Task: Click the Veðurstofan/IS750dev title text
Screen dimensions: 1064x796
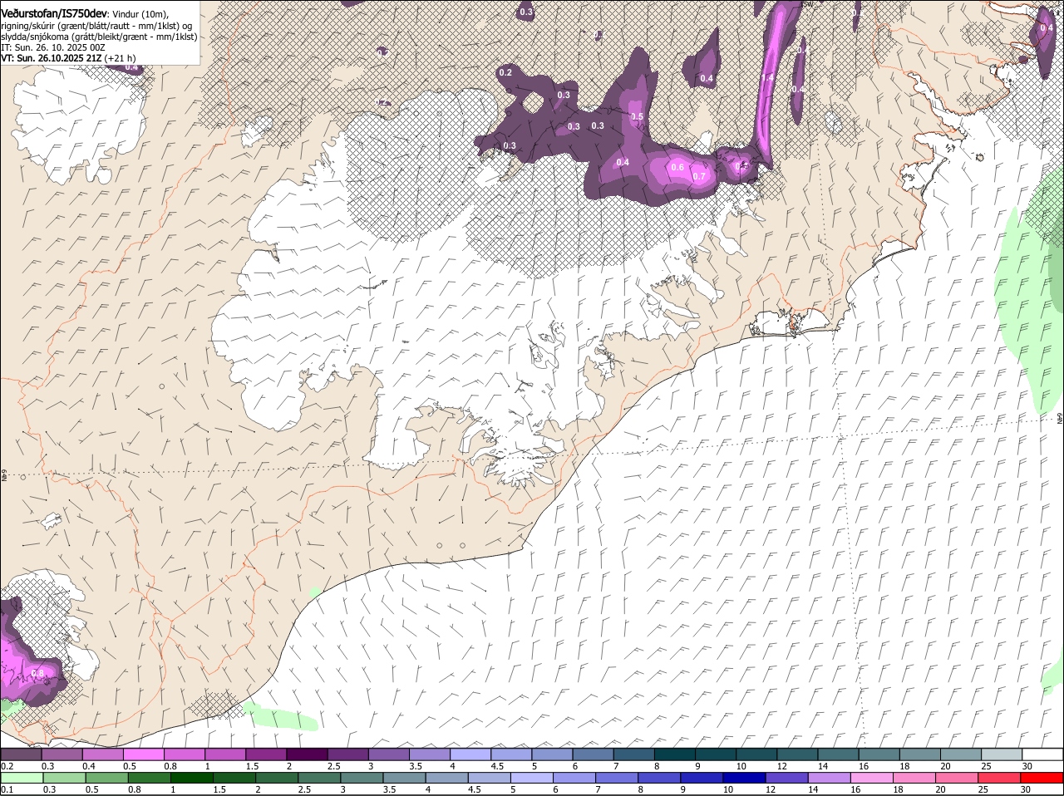Action: coord(54,13)
